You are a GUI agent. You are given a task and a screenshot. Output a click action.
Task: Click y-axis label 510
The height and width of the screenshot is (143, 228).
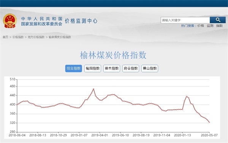(13, 79)
